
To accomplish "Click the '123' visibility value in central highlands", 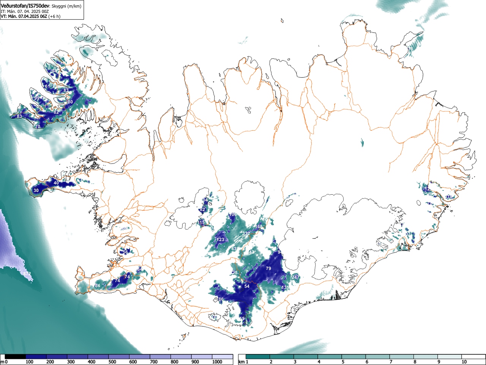I will click(221, 240).
